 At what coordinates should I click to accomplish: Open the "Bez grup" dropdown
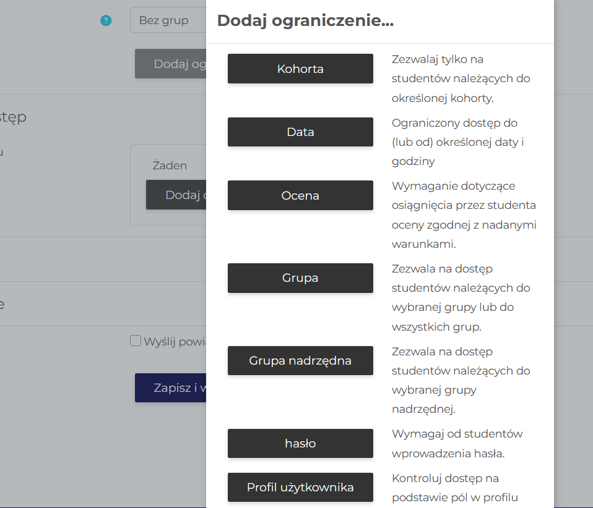(167, 20)
